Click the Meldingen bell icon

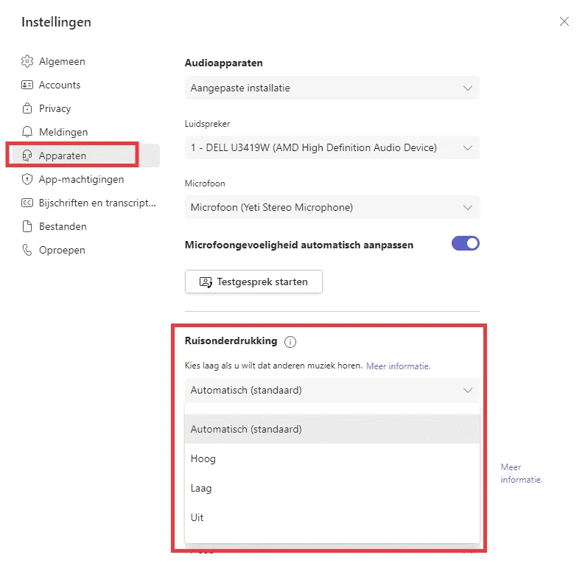click(x=27, y=132)
